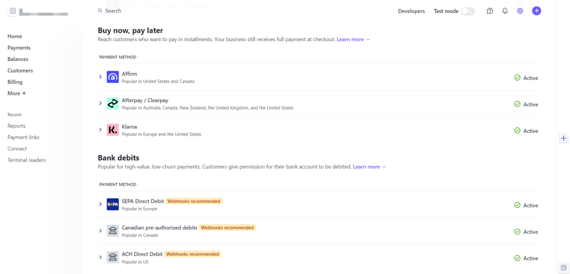Click the search magnifier icon
The height and width of the screenshot is (274, 570).
[100, 11]
